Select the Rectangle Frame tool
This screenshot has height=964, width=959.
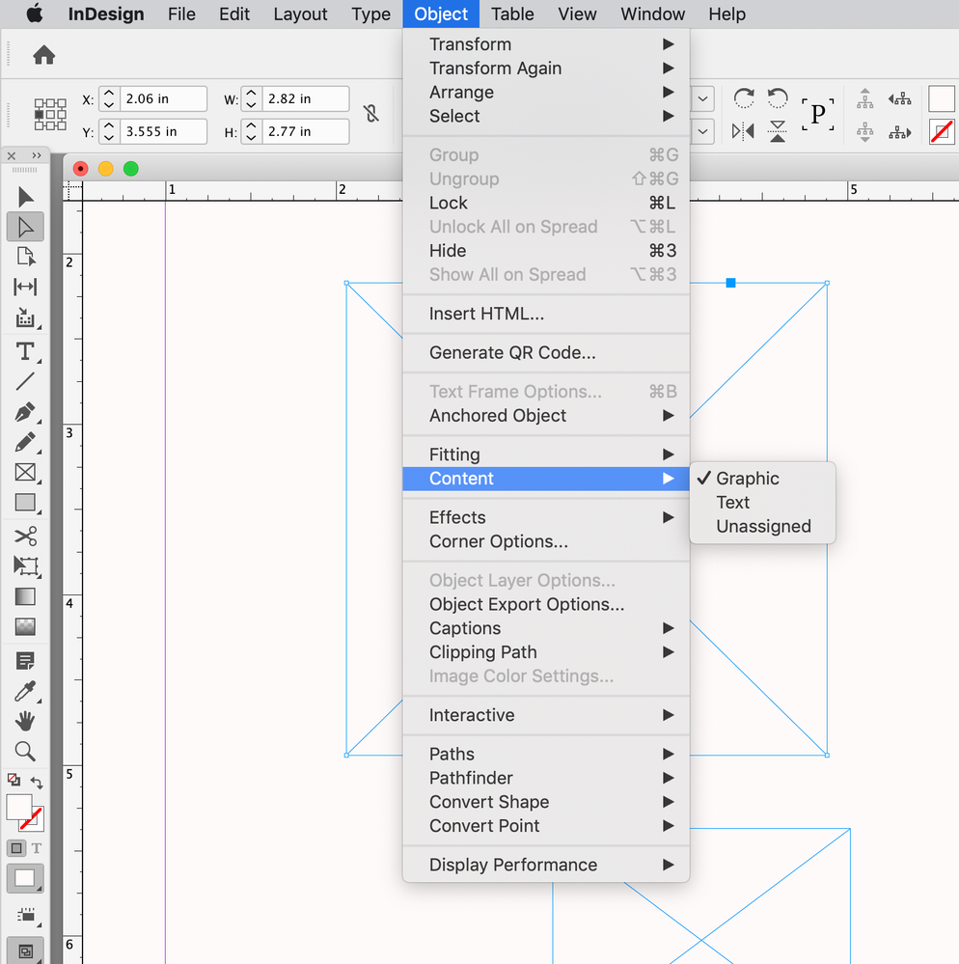click(25, 472)
